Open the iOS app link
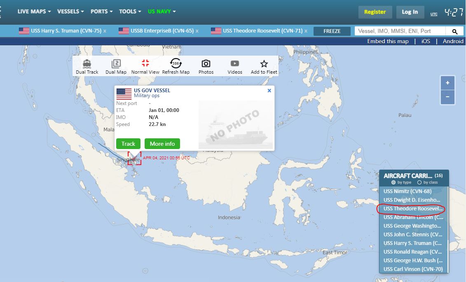 click(426, 41)
